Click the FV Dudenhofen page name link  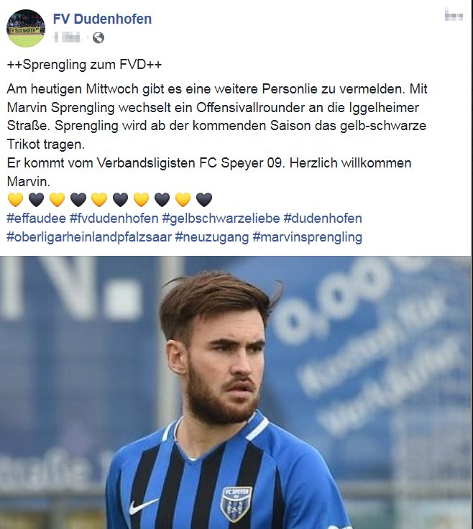pyautogui.click(x=102, y=19)
